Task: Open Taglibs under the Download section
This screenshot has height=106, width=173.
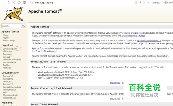Action: coord(6,65)
